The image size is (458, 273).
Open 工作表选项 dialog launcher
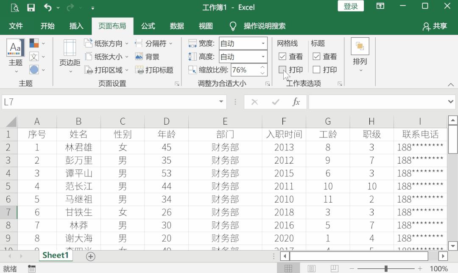click(x=340, y=84)
